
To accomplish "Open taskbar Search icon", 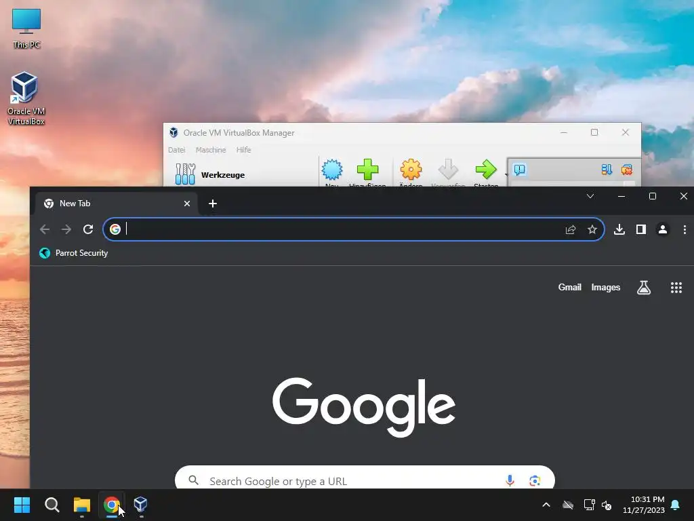I will [x=52, y=505].
